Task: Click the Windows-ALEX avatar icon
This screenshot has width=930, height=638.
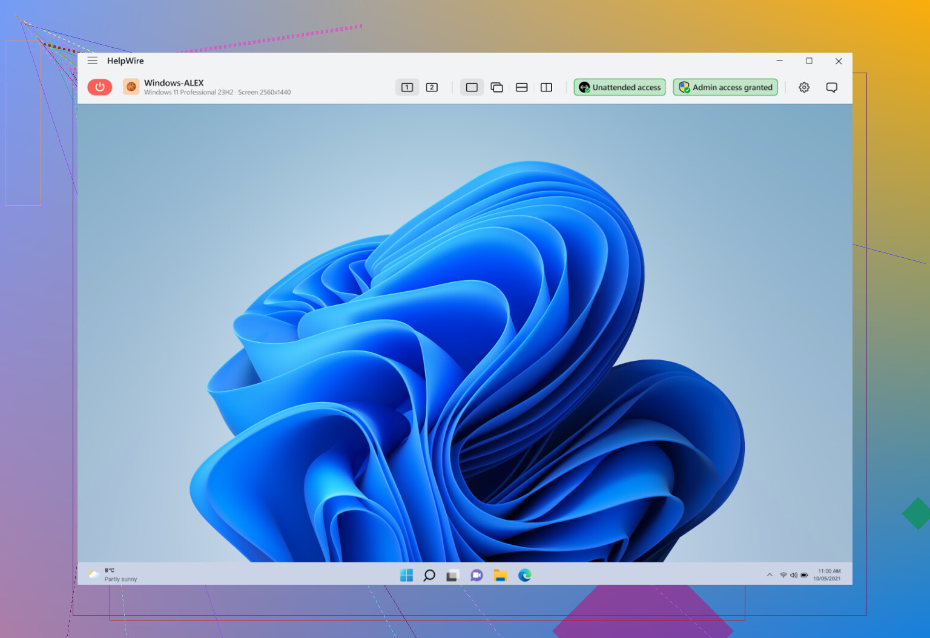Action: (131, 87)
